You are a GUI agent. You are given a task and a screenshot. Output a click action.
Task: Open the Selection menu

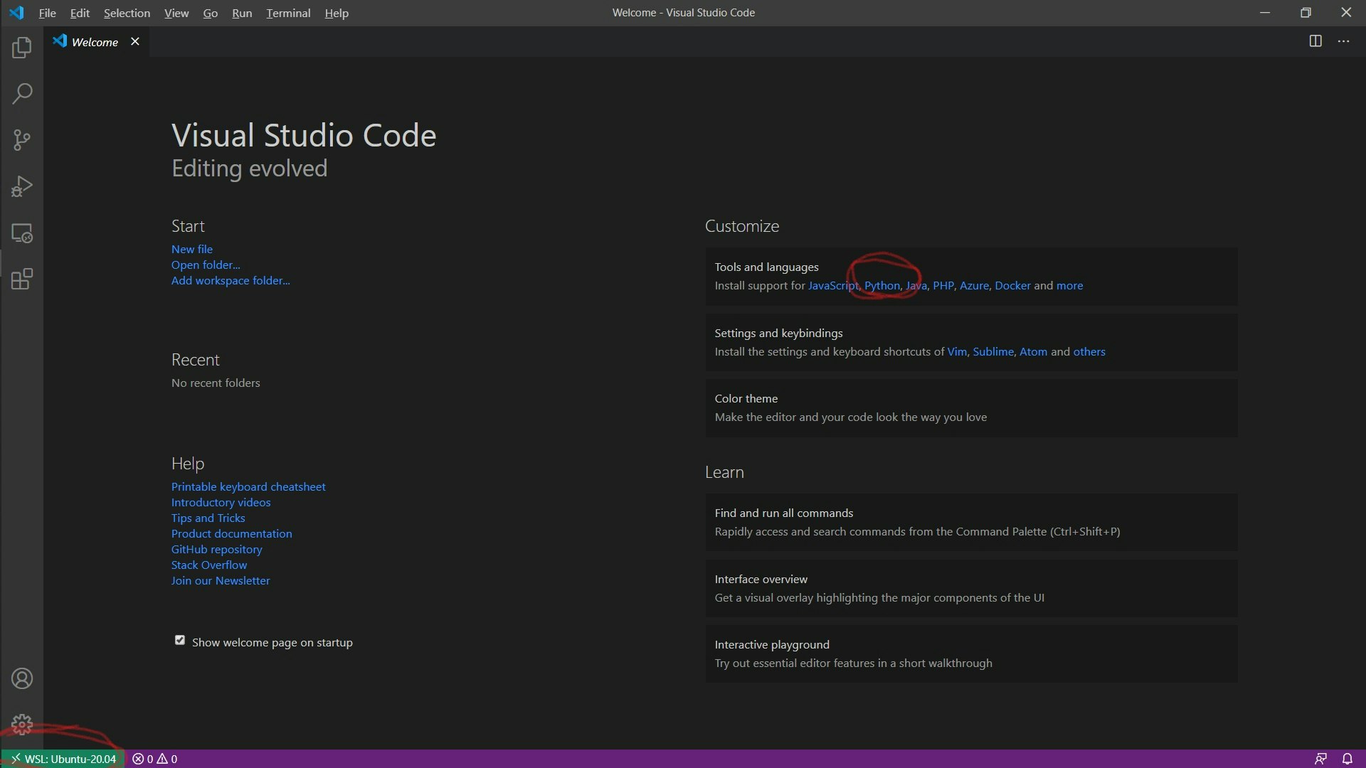[127, 13]
